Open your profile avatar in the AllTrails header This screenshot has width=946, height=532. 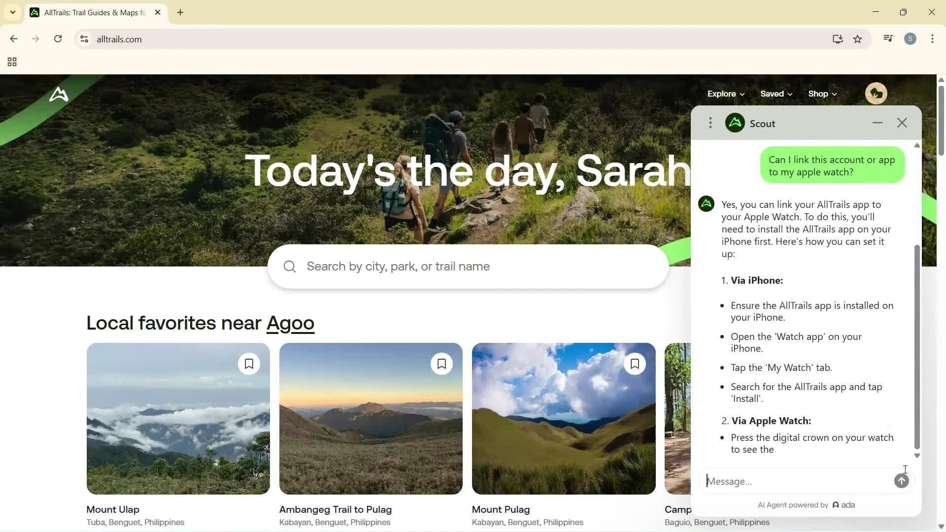(x=876, y=93)
